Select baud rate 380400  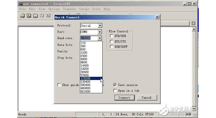pyautogui.click(x=91, y=85)
